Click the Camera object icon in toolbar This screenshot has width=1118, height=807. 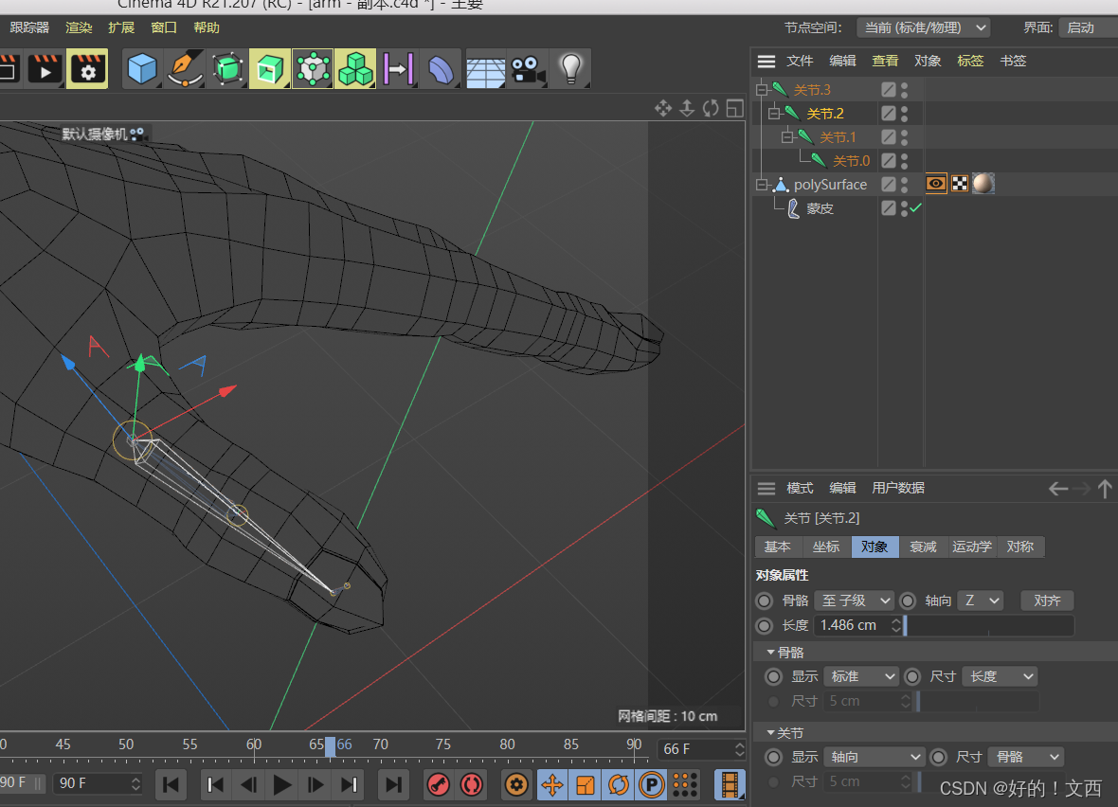click(528, 69)
